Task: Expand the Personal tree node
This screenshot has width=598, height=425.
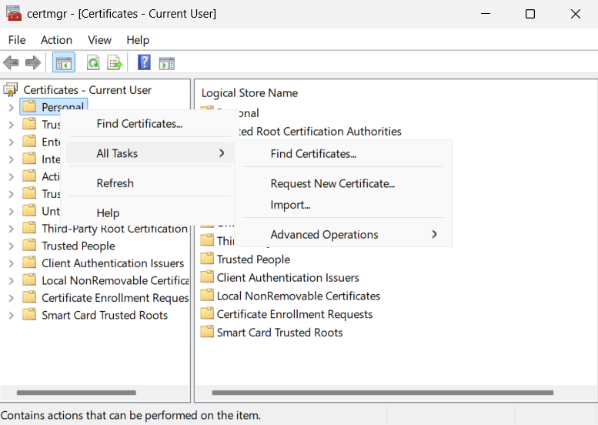Action: [11, 108]
